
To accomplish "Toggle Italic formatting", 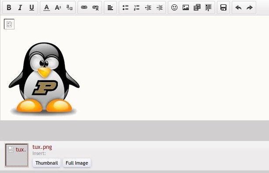I will click(20, 7).
